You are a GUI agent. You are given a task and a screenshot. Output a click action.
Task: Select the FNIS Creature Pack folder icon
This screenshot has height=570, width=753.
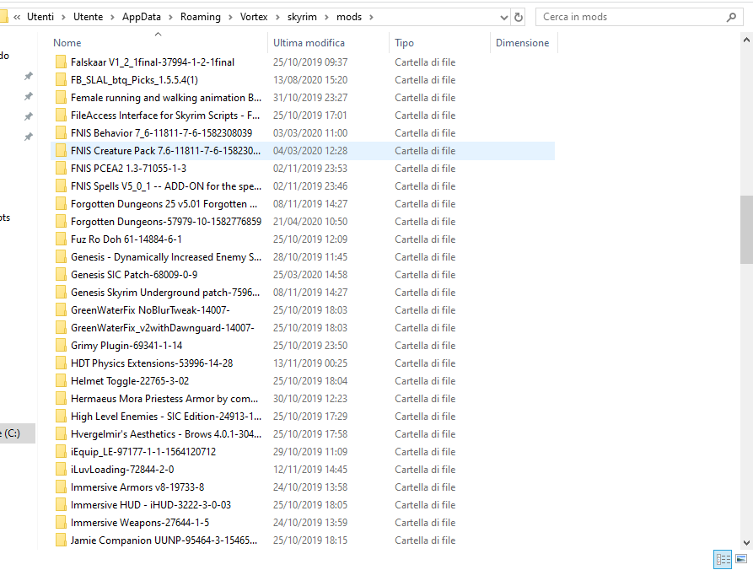tap(61, 151)
